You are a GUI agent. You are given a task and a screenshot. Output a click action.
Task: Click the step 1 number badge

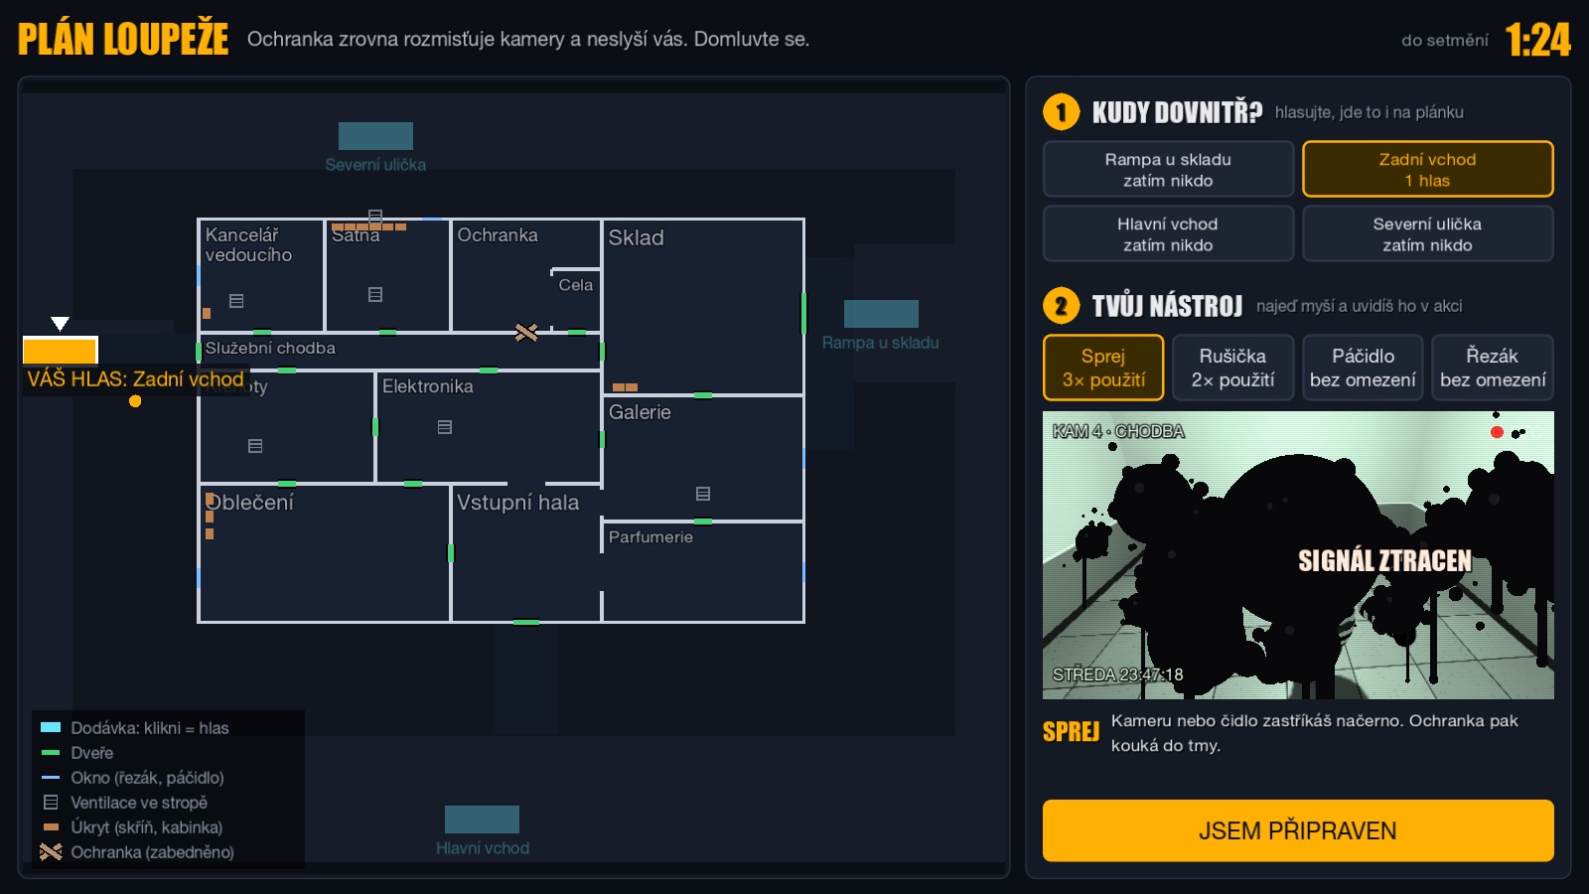click(x=1061, y=112)
